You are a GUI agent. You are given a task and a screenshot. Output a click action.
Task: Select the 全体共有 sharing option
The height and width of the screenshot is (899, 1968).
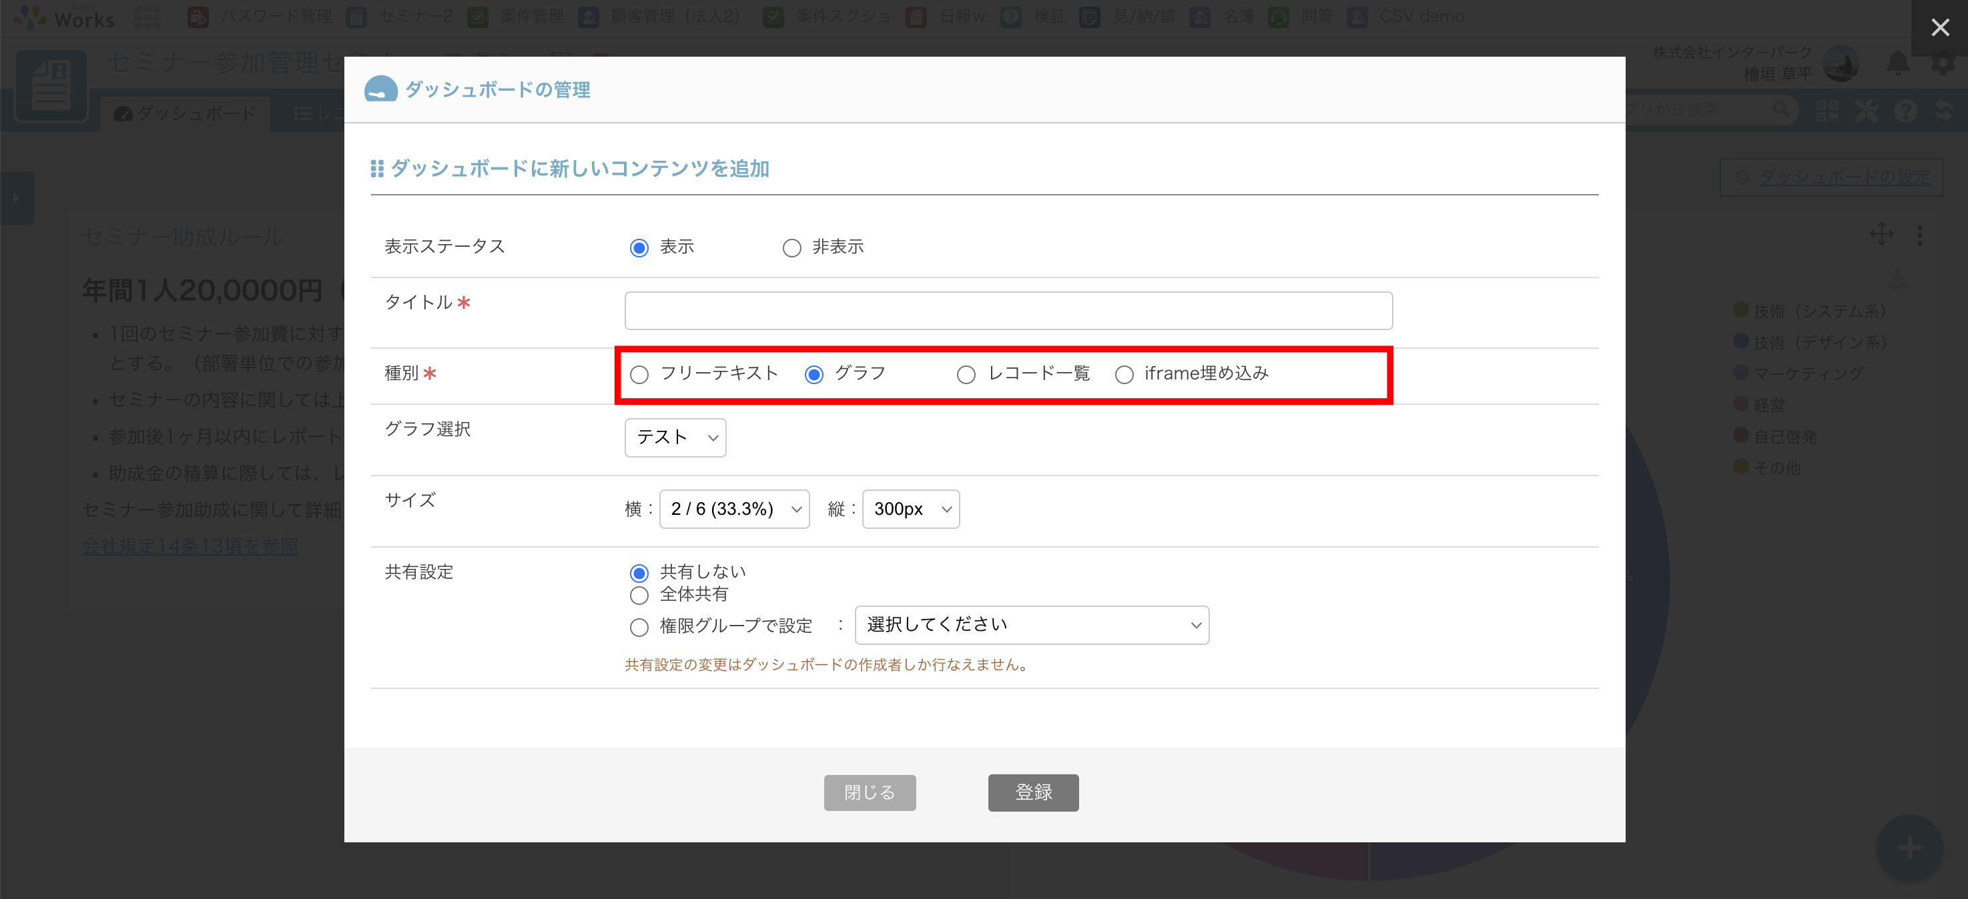pos(639,596)
